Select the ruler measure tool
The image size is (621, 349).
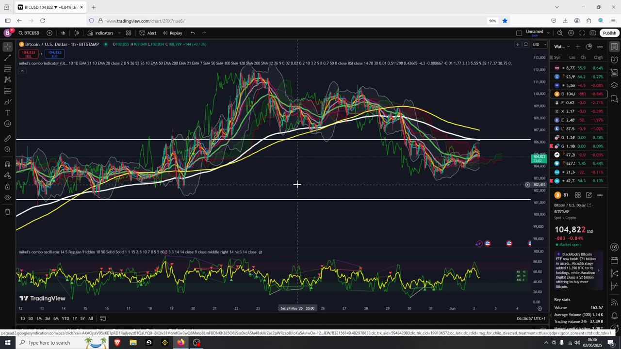8,138
